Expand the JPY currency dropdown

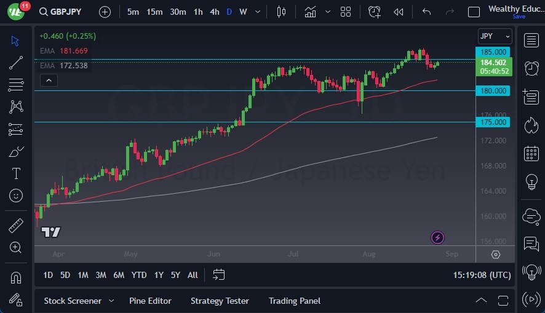(x=495, y=36)
